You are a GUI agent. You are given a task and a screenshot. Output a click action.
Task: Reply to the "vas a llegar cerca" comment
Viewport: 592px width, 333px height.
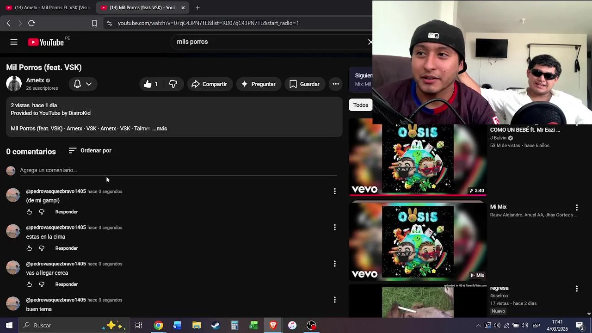tap(67, 284)
